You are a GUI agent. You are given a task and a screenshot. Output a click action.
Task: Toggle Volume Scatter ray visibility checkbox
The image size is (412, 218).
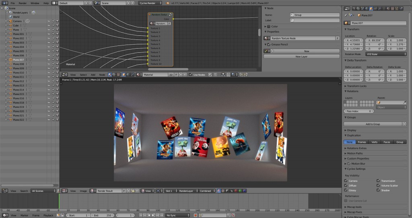pyautogui.click(x=378, y=185)
